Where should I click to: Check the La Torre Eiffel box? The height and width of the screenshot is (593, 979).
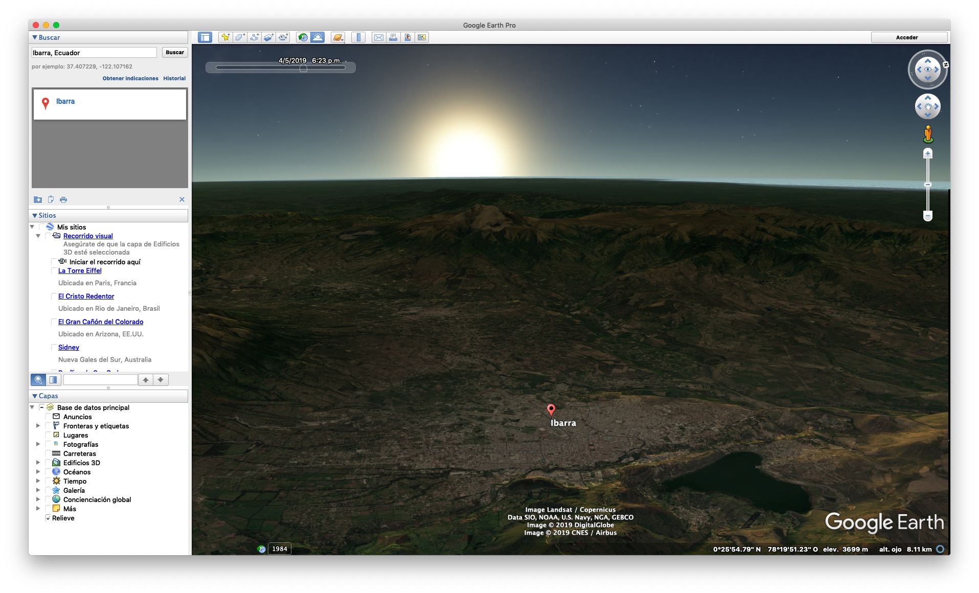pos(54,271)
